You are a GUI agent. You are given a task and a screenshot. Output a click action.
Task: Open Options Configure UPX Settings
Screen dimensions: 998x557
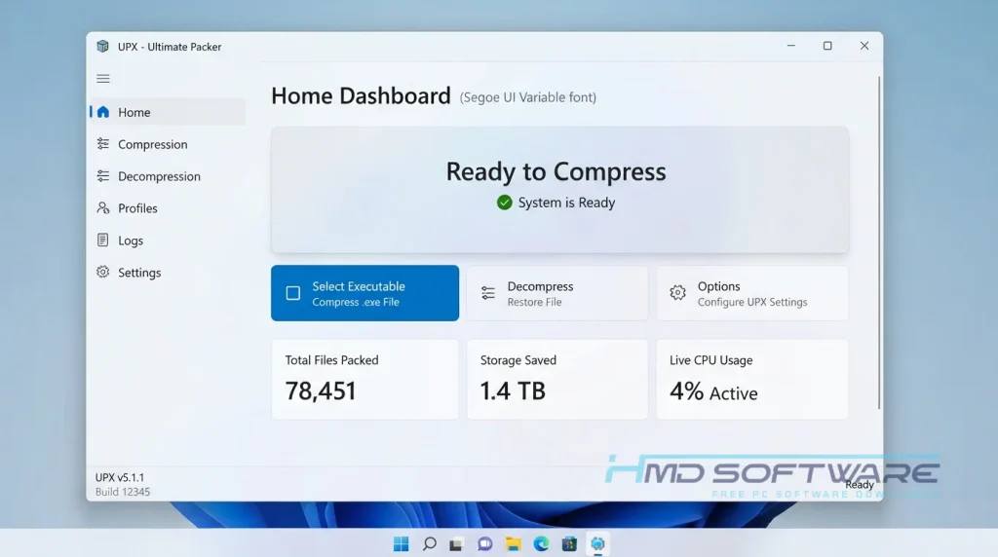click(x=752, y=293)
